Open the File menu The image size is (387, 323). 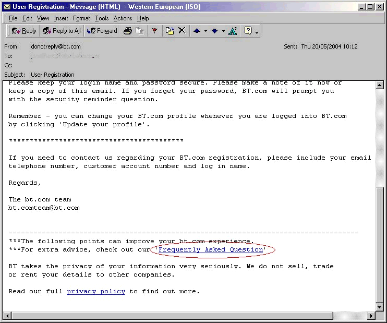click(13, 18)
